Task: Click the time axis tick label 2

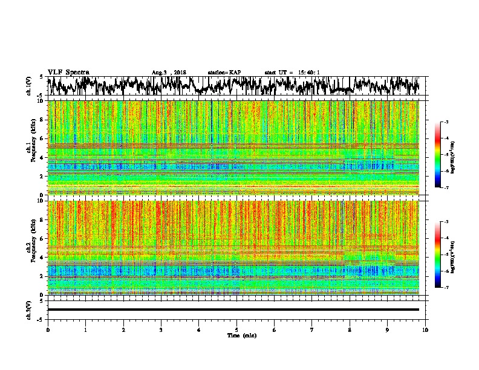Action: (123, 330)
